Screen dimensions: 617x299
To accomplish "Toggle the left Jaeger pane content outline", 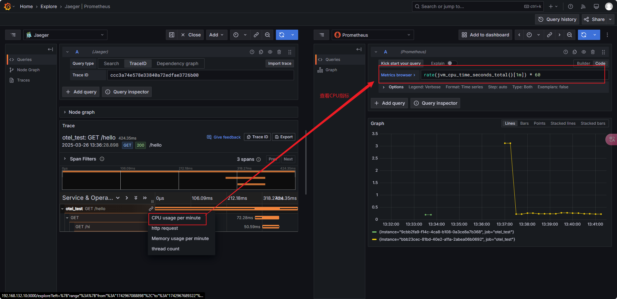I will click(x=13, y=35).
